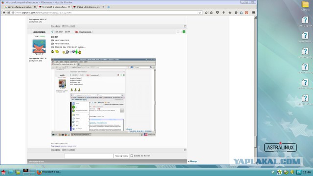Click the desktop icon in the taskbar
The height and width of the screenshot is (176, 313).
click(11, 172)
